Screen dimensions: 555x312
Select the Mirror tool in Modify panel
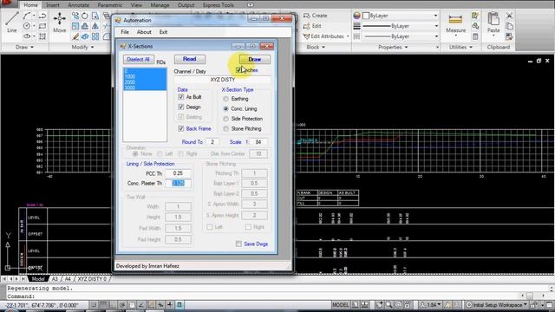pos(95,26)
